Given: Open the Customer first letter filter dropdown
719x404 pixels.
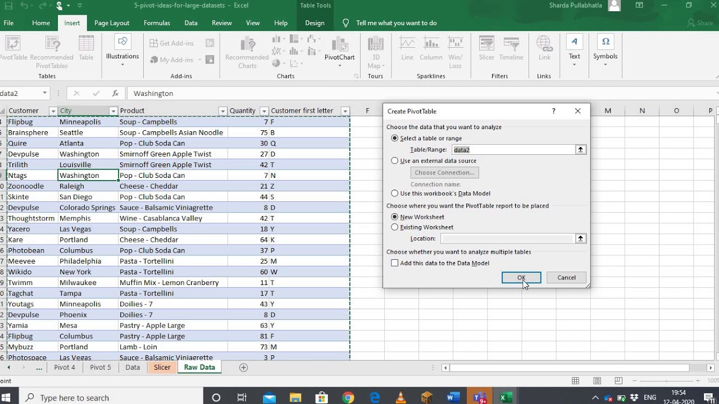Looking at the screenshot, I should click(345, 111).
